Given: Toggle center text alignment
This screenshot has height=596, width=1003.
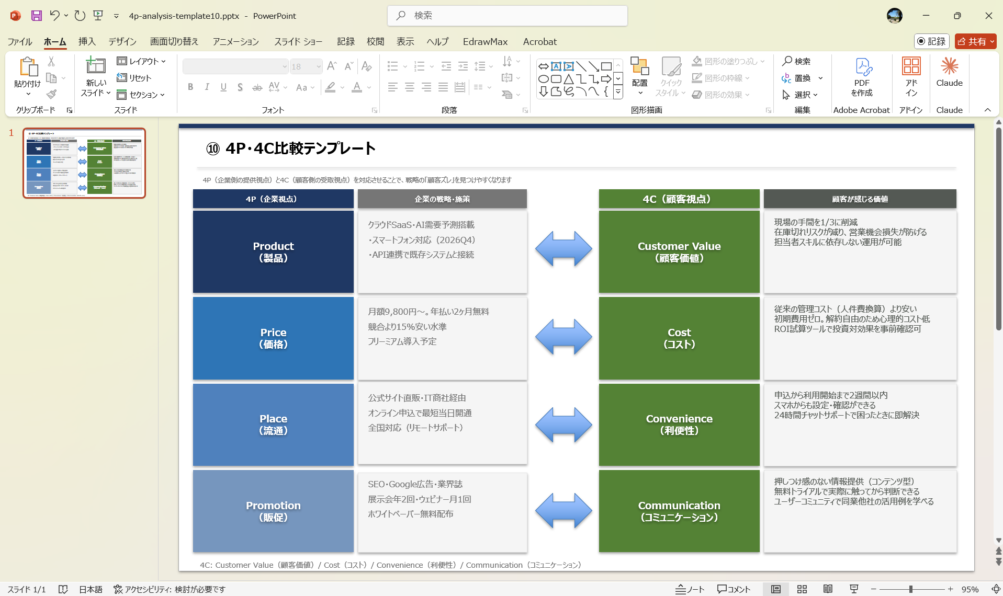Looking at the screenshot, I should coord(410,87).
